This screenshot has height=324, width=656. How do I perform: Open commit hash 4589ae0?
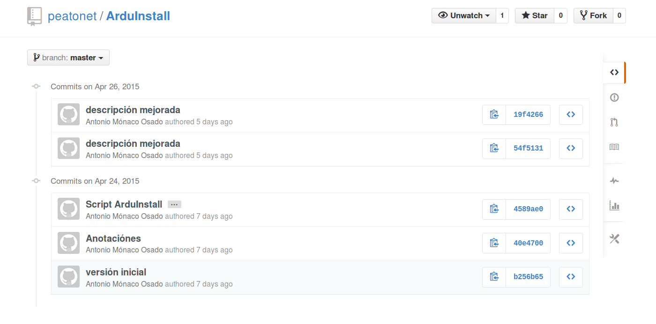pyautogui.click(x=528, y=209)
